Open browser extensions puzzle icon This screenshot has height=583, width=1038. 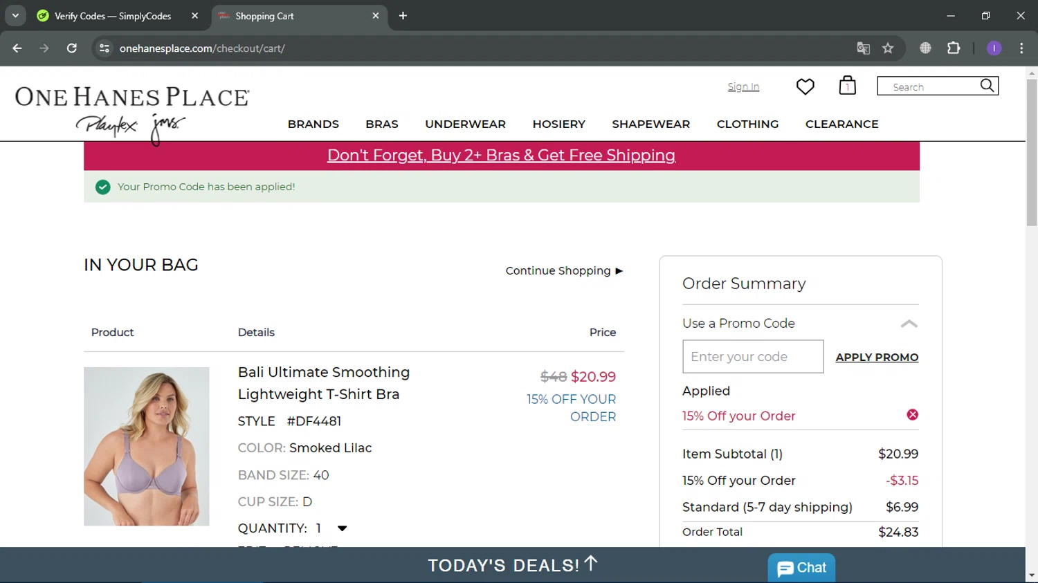tap(954, 48)
